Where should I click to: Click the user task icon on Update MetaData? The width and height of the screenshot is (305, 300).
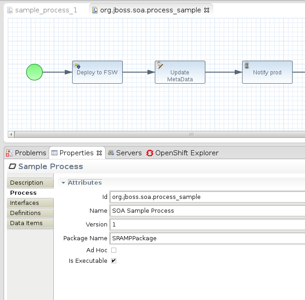coord(160,65)
